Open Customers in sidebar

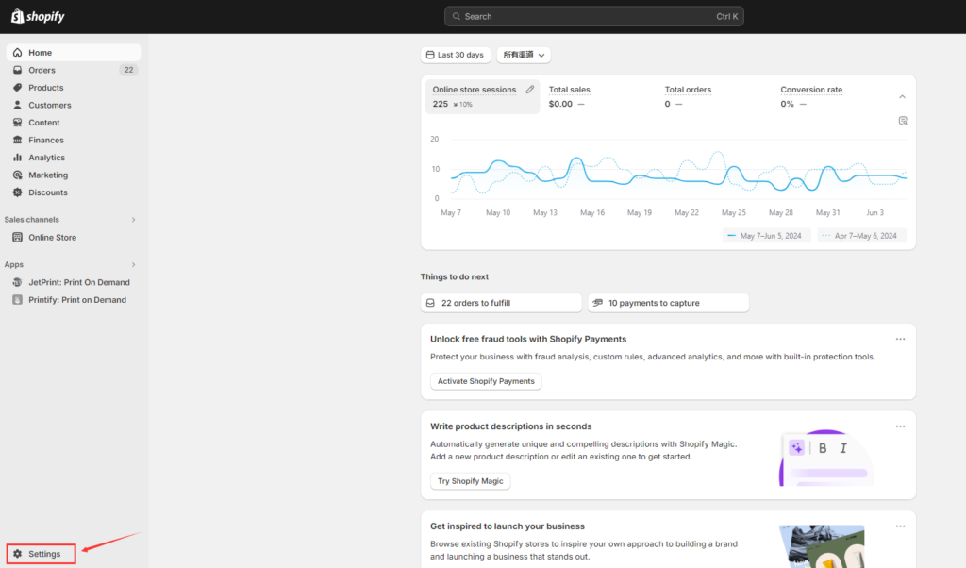click(74, 105)
